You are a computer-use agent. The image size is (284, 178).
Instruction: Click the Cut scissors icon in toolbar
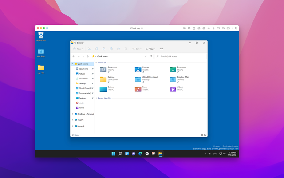coord(89,49)
